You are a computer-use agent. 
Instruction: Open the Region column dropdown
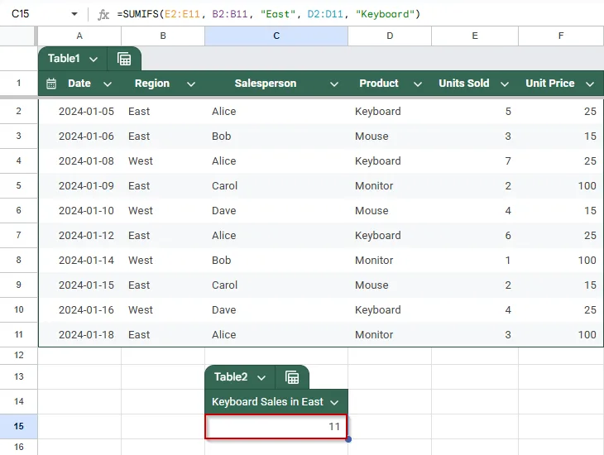point(191,84)
